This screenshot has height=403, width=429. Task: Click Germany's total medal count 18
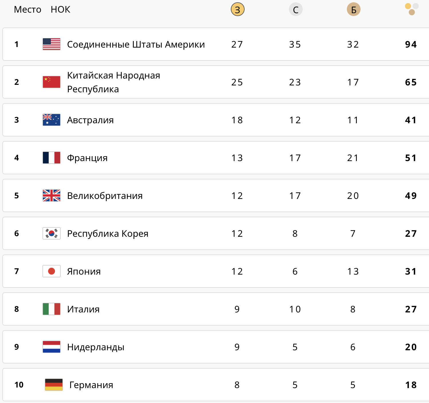[x=411, y=385]
